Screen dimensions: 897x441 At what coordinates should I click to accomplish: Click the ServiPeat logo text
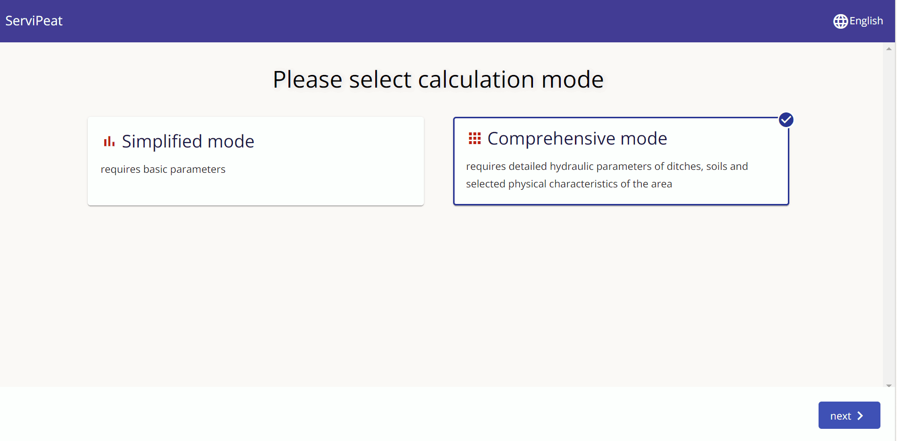(x=34, y=21)
